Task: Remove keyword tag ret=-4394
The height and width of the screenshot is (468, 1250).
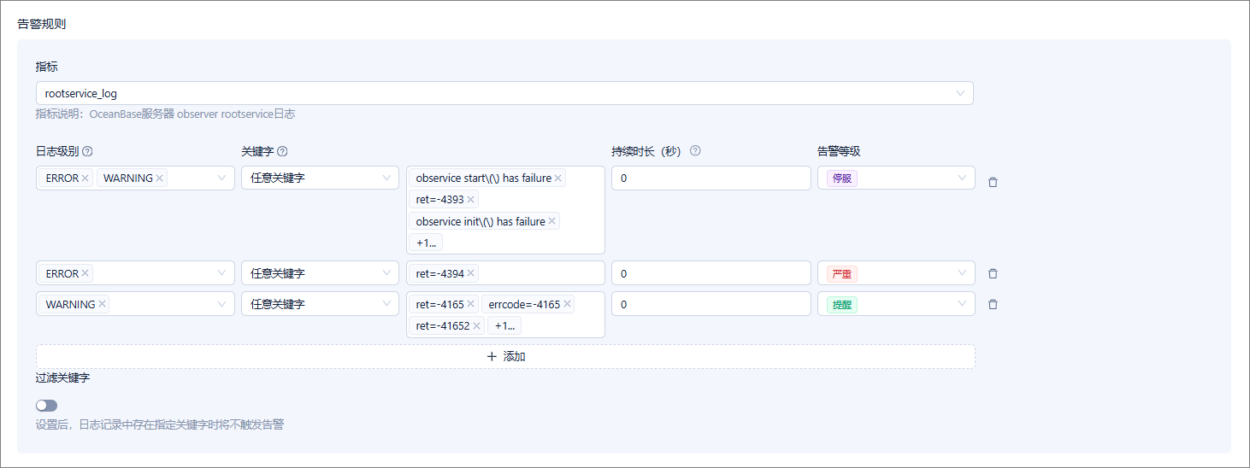Action: [x=470, y=274]
